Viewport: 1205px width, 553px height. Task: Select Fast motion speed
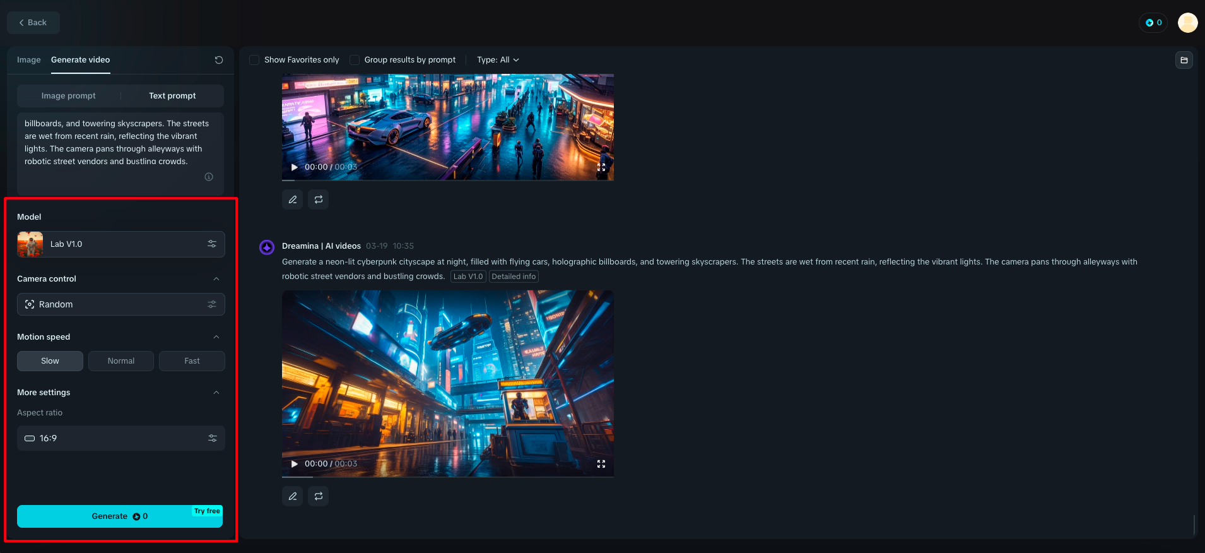(x=192, y=361)
